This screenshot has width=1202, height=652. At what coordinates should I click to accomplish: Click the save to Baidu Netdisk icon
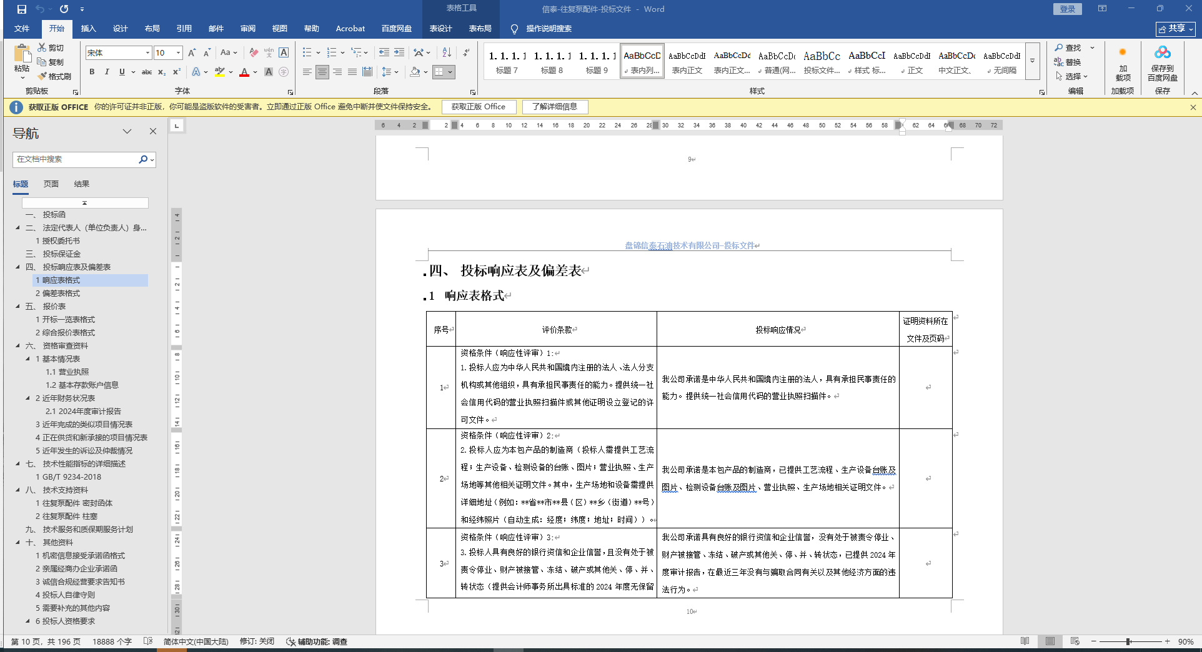pos(1162,62)
